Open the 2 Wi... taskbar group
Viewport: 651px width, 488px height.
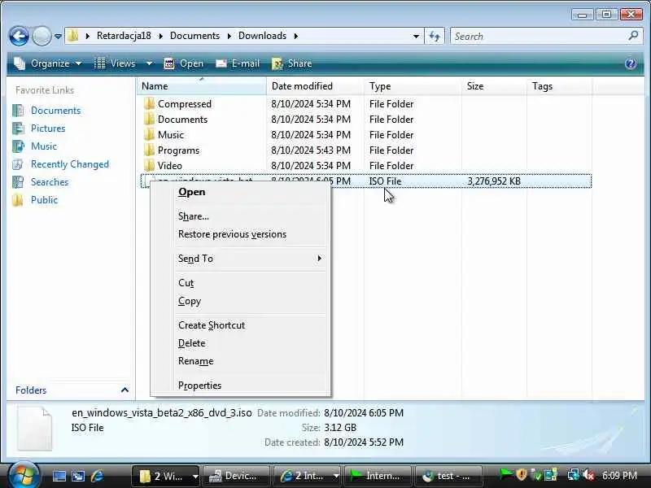166,476
